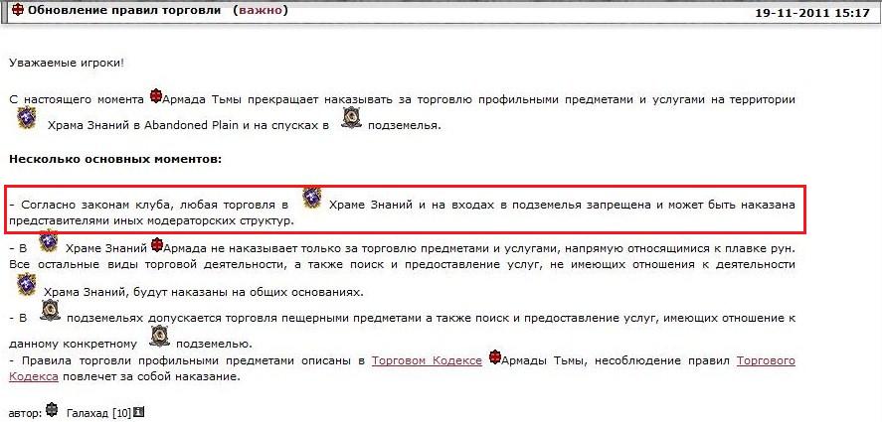Click the purple emblem before 'Храма Знаний, будут наказаны'
This screenshot has height=422, width=882.
27,284
